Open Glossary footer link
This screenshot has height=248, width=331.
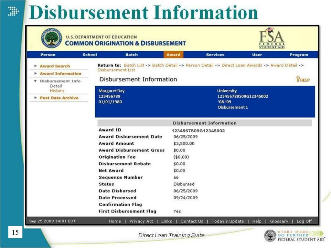(x=279, y=221)
